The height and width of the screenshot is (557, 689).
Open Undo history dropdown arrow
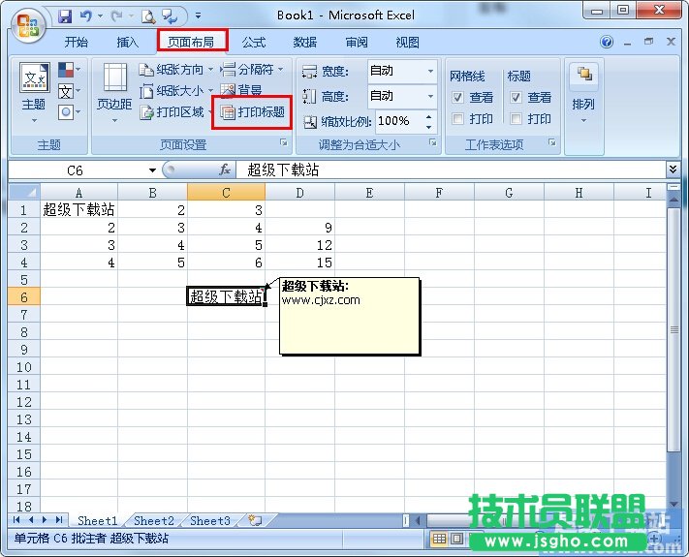pyautogui.click(x=100, y=17)
